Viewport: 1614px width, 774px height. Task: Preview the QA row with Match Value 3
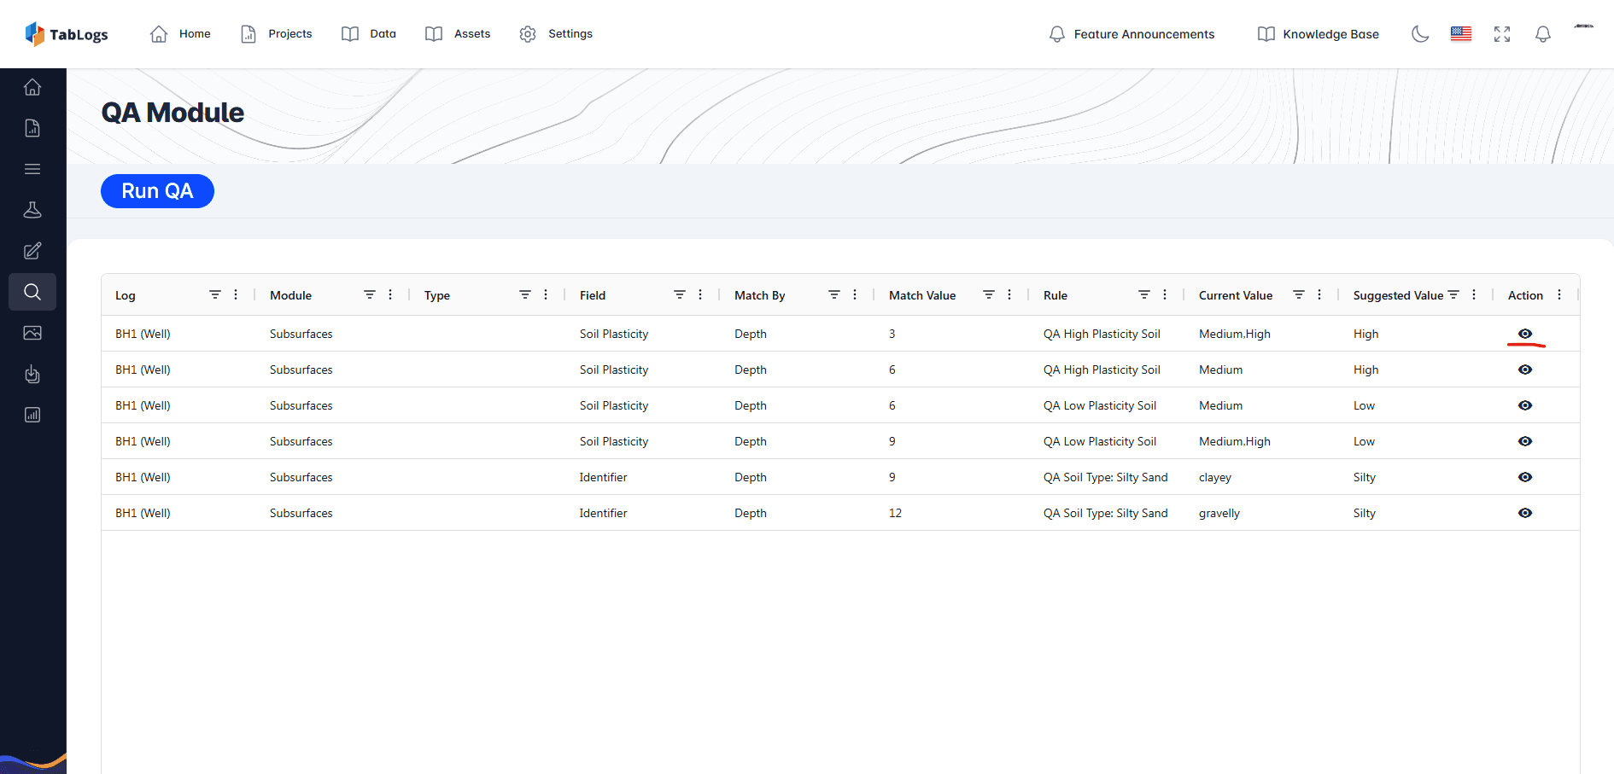[1525, 334]
